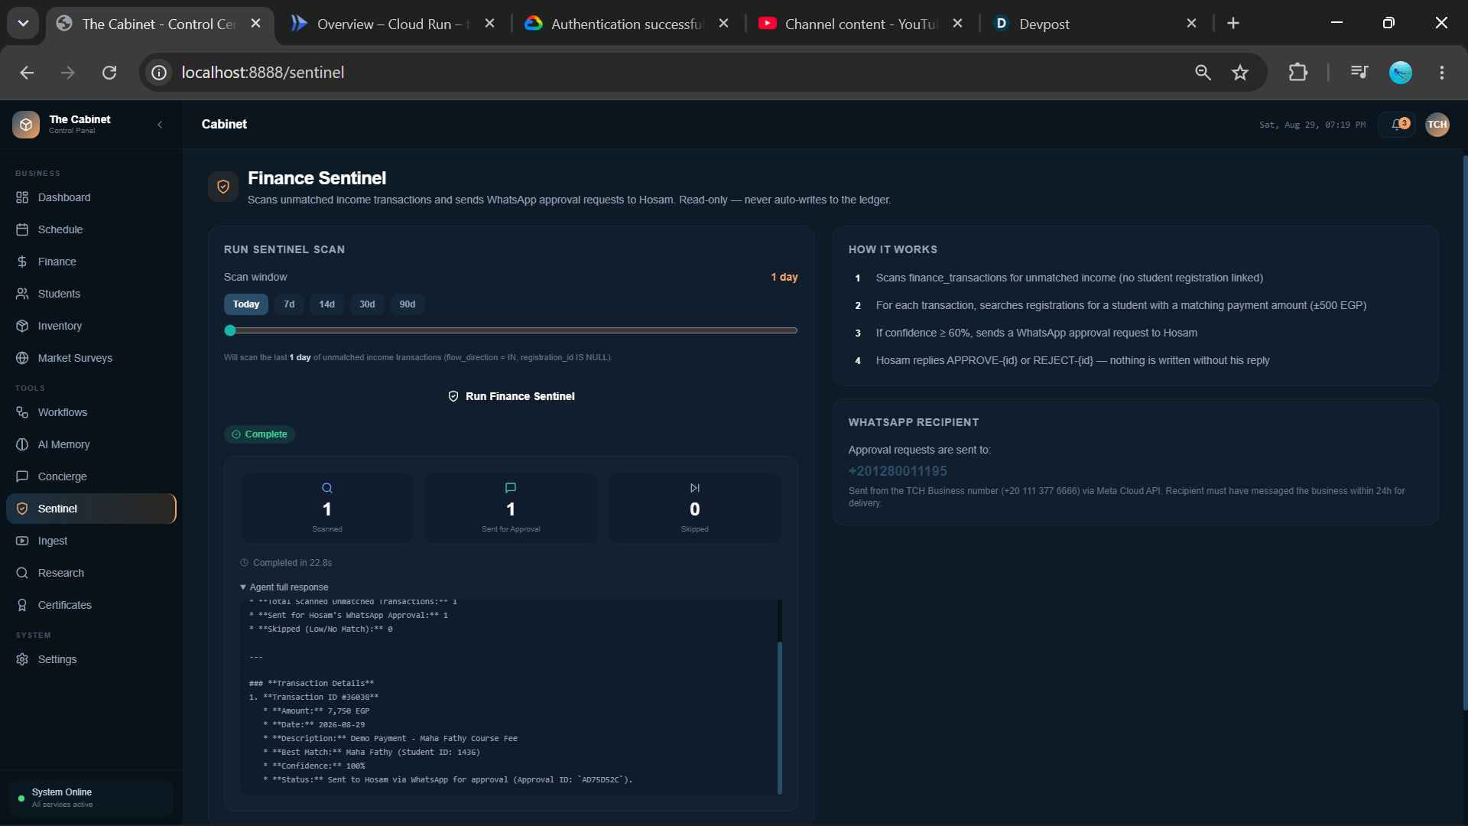Click the Skipped skip-forward icon
This screenshot has width=1468, height=826.
coord(695,488)
